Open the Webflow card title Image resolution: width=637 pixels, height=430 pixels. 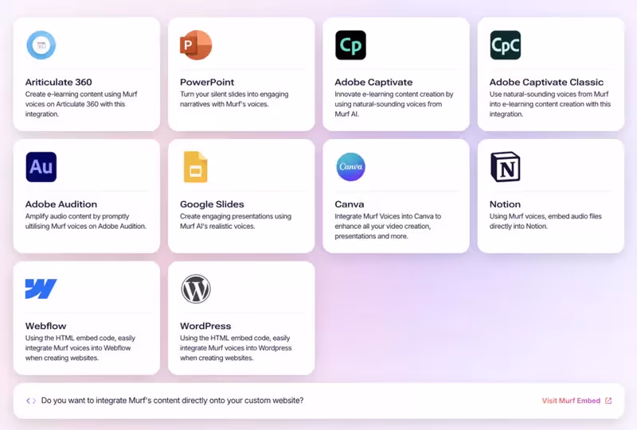[45, 326]
